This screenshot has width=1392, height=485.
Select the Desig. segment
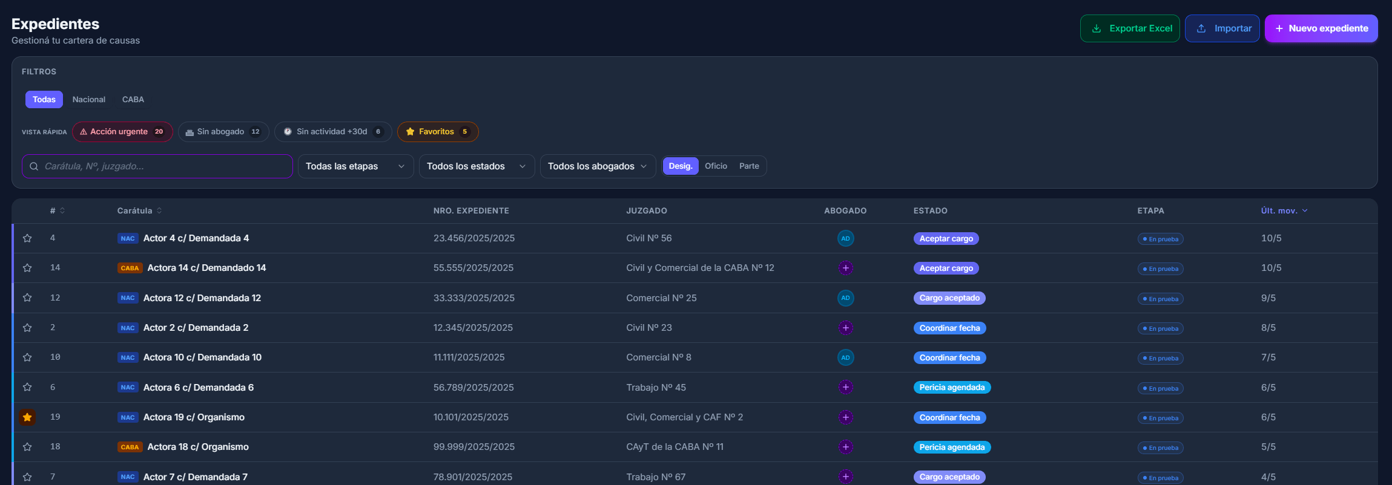pyautogui.click(x=681, y=166)
